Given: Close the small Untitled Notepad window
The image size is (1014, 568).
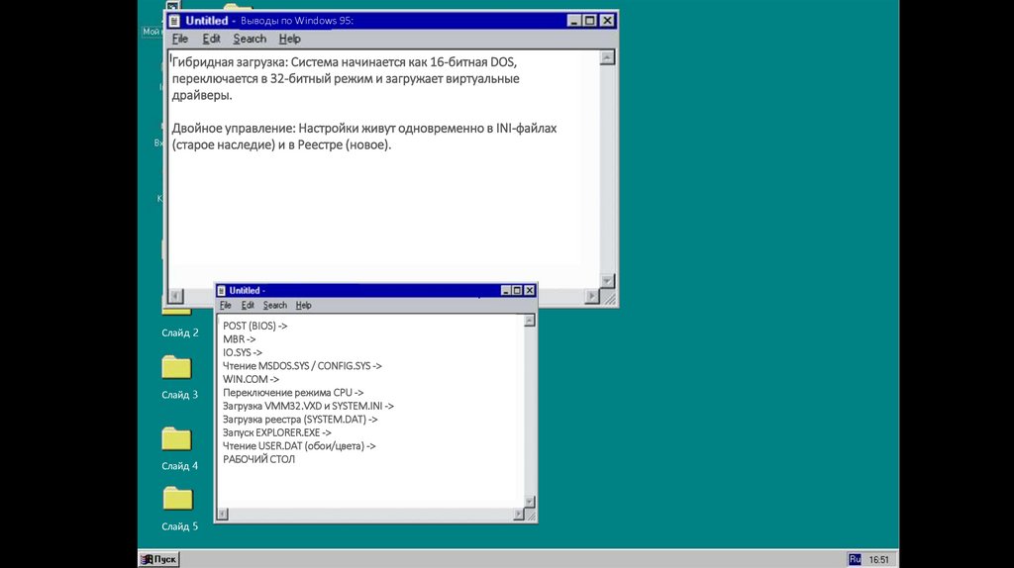Looking at the screenshot, I should tap(529, 291).
